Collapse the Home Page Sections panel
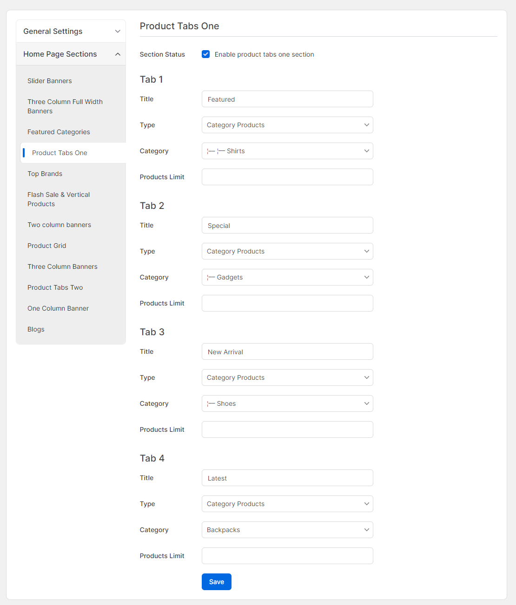Screen dimensions: 516x605 pos(118,54)
